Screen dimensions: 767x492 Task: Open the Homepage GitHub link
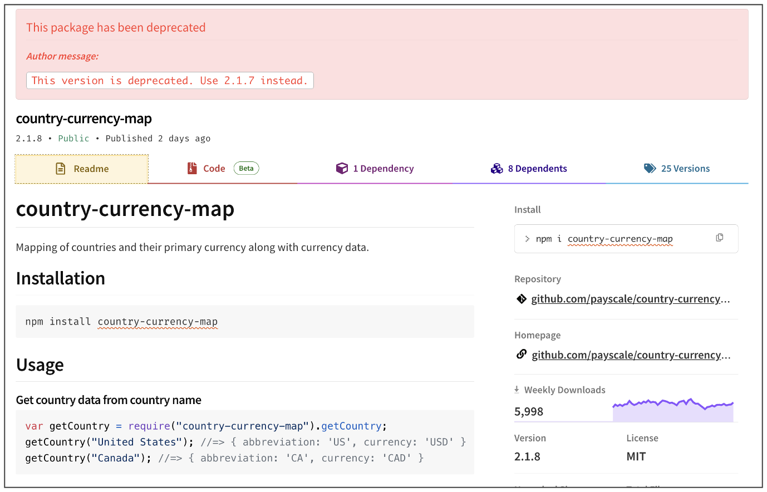coord(631,355)
